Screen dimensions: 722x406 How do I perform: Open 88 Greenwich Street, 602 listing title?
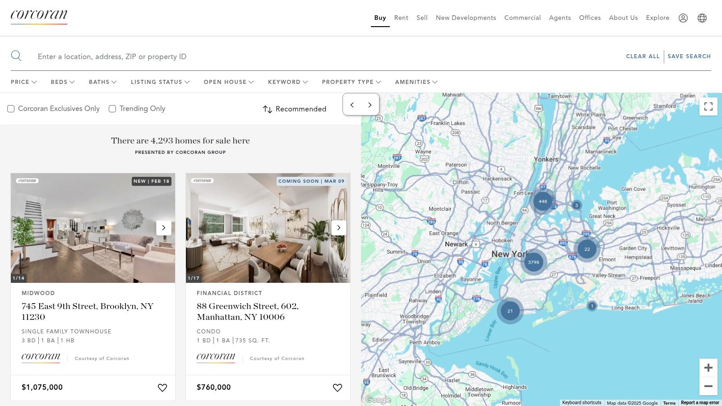(x=248, y=312)
